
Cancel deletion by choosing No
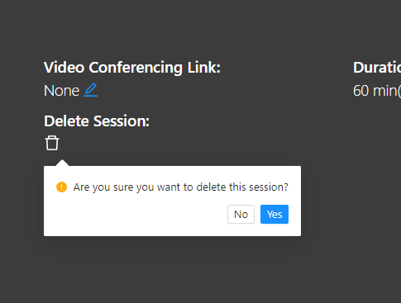pyautogui.click(x=241, y=214)
